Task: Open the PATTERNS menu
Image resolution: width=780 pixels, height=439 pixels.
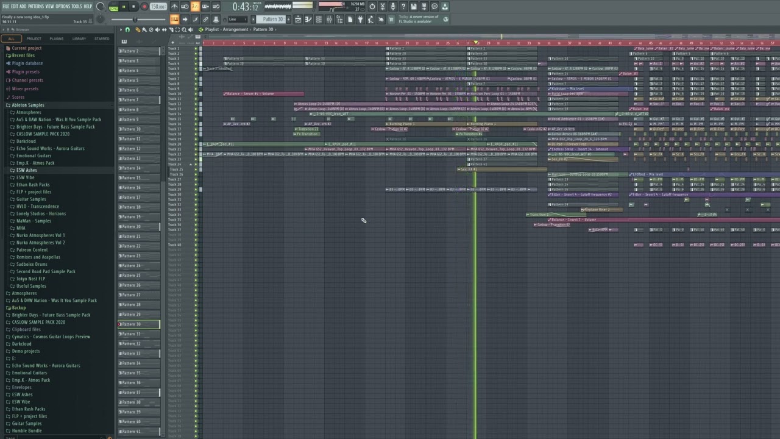Action: [x=35, y=6]
